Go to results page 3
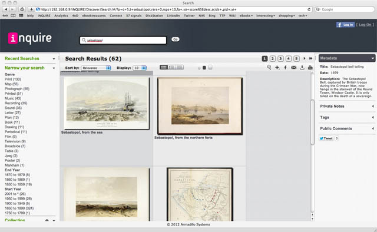Viewport: 377px width, 232px height. 280,58
